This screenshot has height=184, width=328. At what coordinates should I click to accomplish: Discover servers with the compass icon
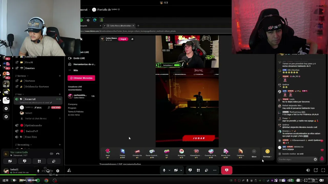point(6,117)
